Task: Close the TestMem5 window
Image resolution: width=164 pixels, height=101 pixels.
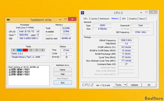Action: coord(72,19)
